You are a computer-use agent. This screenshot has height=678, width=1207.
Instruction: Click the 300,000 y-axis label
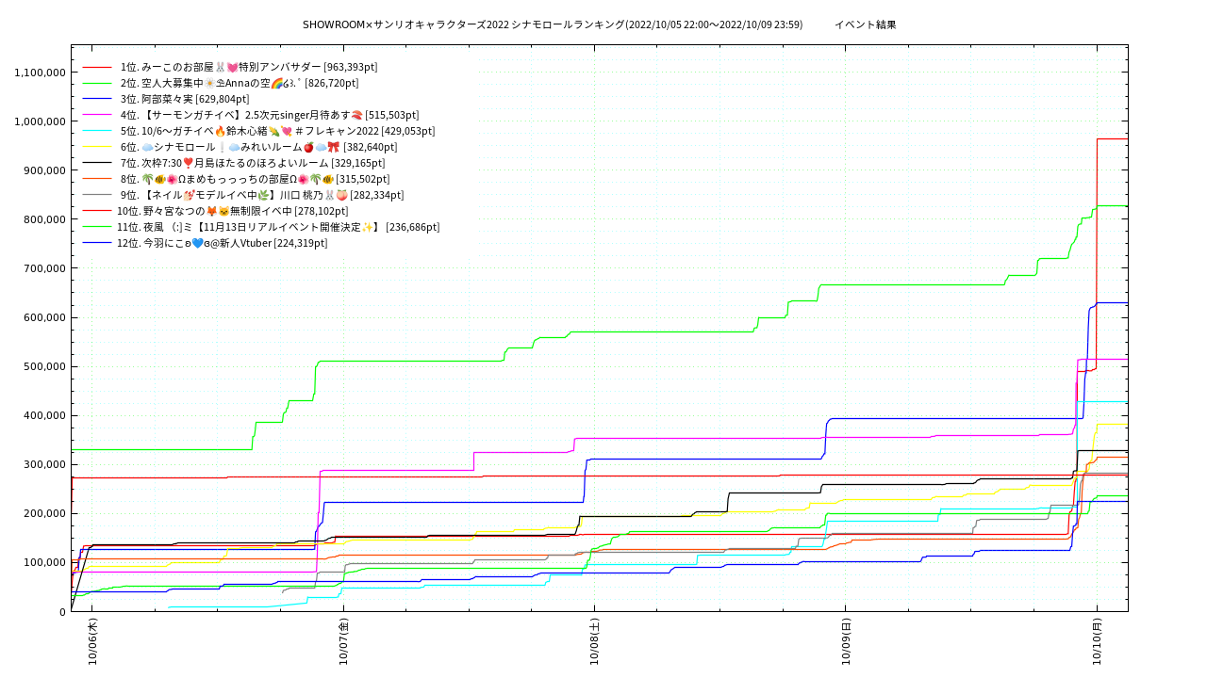coord(45,464)
